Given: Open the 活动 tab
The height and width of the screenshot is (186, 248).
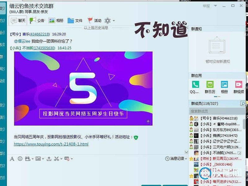Looking at the screenshot, I should tap(95, 20).
